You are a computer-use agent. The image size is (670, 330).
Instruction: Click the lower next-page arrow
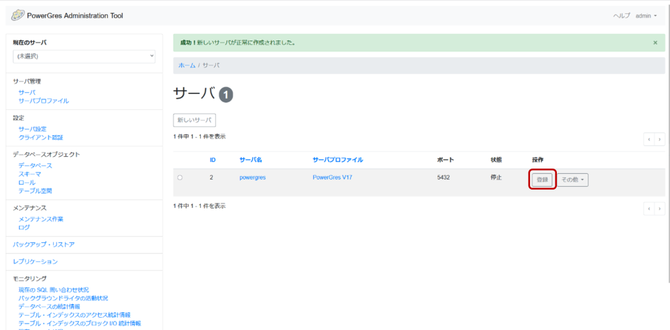[660, 208]
